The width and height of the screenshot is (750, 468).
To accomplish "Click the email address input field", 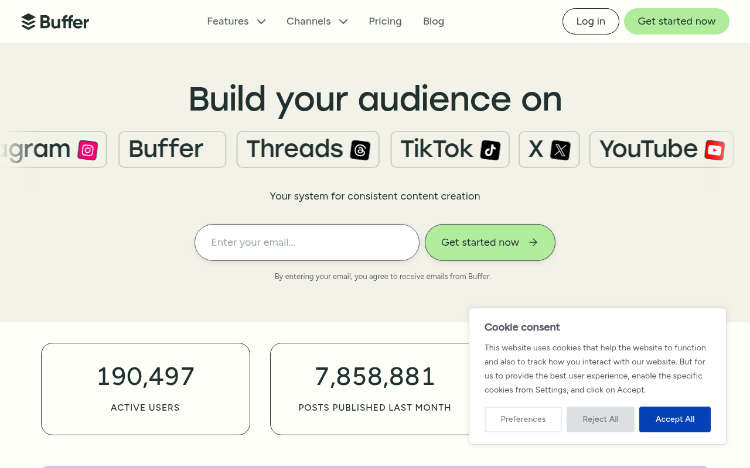I will pyautogui.click(x=306, y=242).
